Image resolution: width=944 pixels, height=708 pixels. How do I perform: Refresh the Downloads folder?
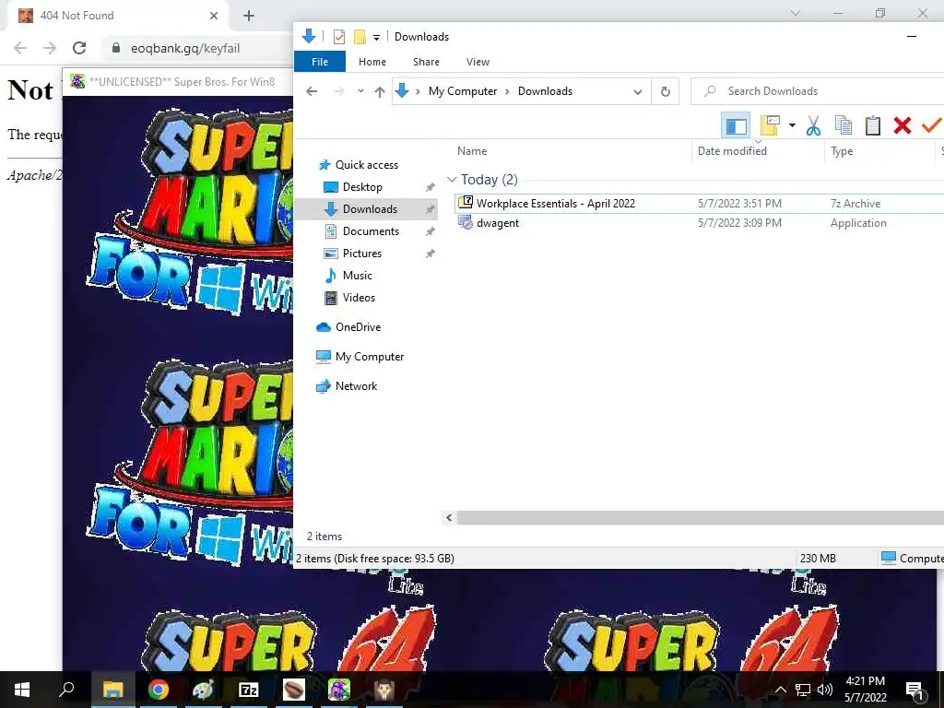click(x=666, y=91)
